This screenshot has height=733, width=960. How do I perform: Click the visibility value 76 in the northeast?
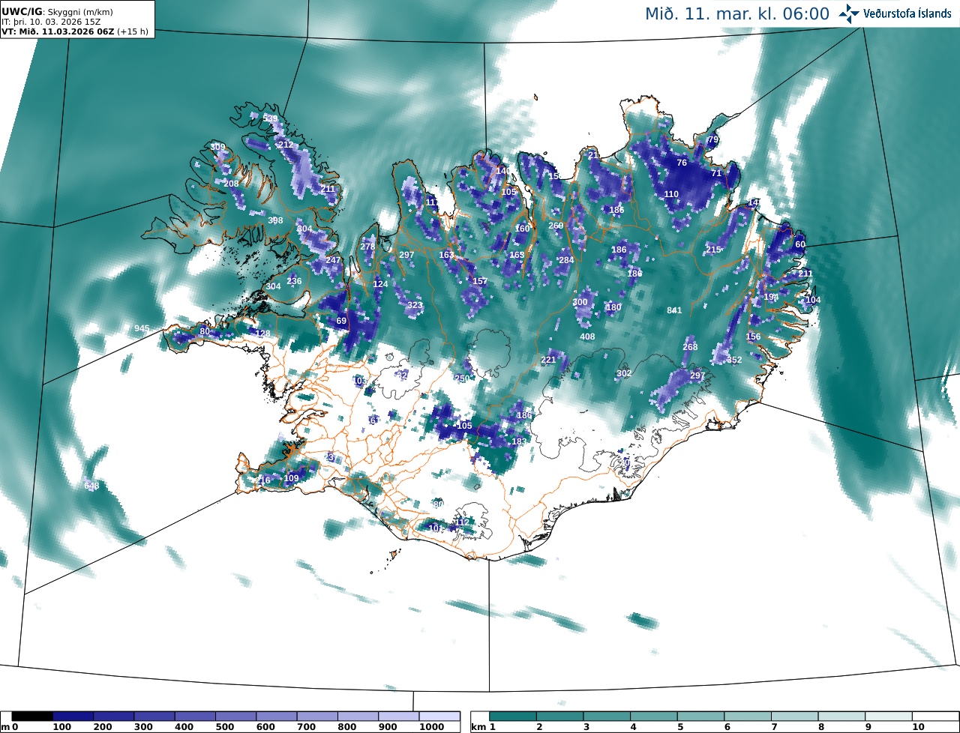click(x=682, y=163)
